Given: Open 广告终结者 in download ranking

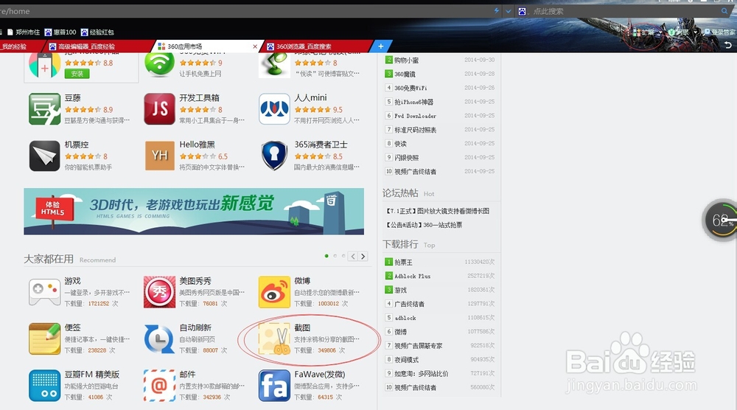Looking at the screenshot, I should [409, 304].
